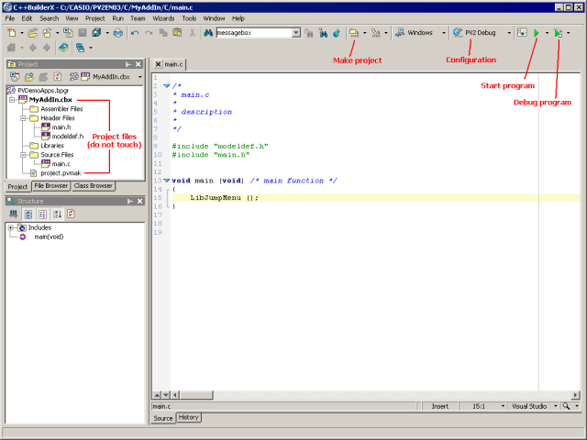Screen dimensions: 587x440
Task: Click the Redo arrow icon
Action: tap(149, 33)
